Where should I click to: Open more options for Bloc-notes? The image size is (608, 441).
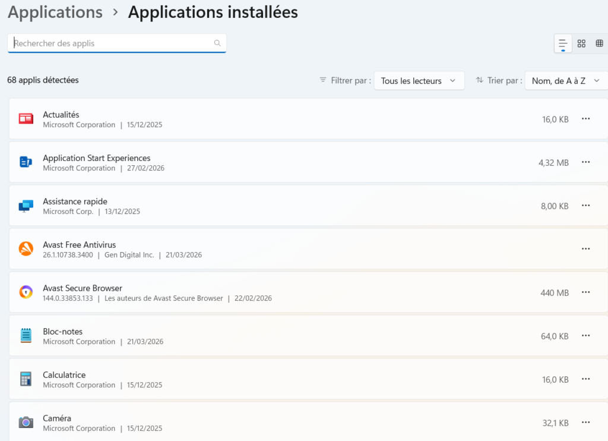click(586, 336)
